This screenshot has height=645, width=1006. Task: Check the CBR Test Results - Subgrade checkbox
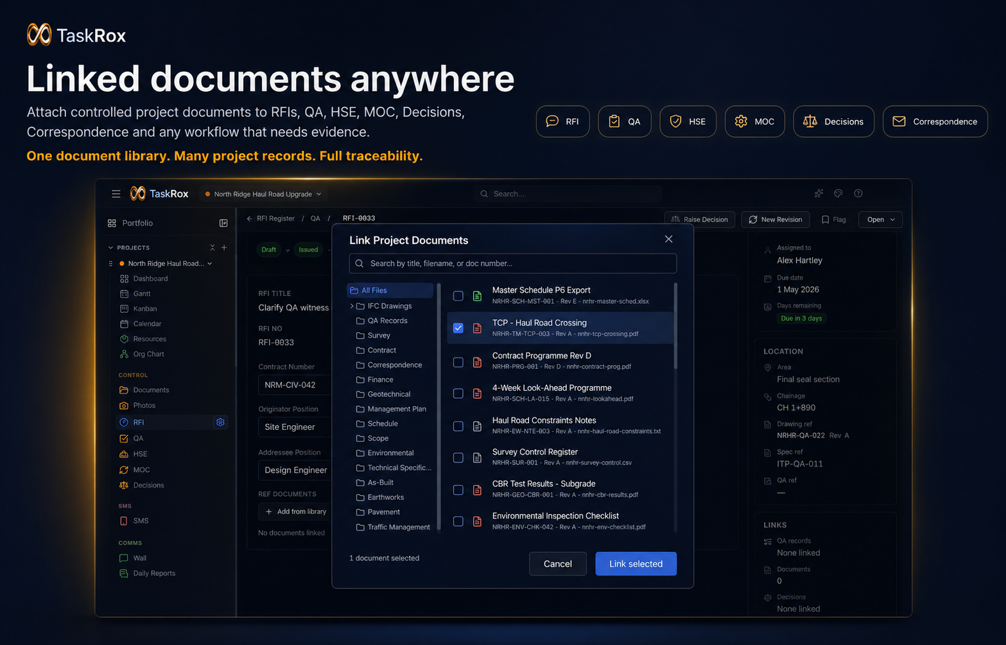click(x=458, y=490)
